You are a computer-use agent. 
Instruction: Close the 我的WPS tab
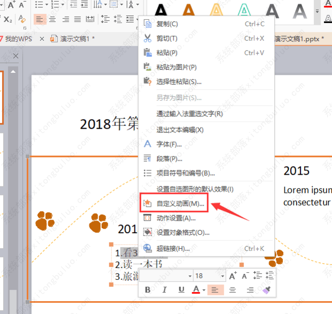[42, 39]
